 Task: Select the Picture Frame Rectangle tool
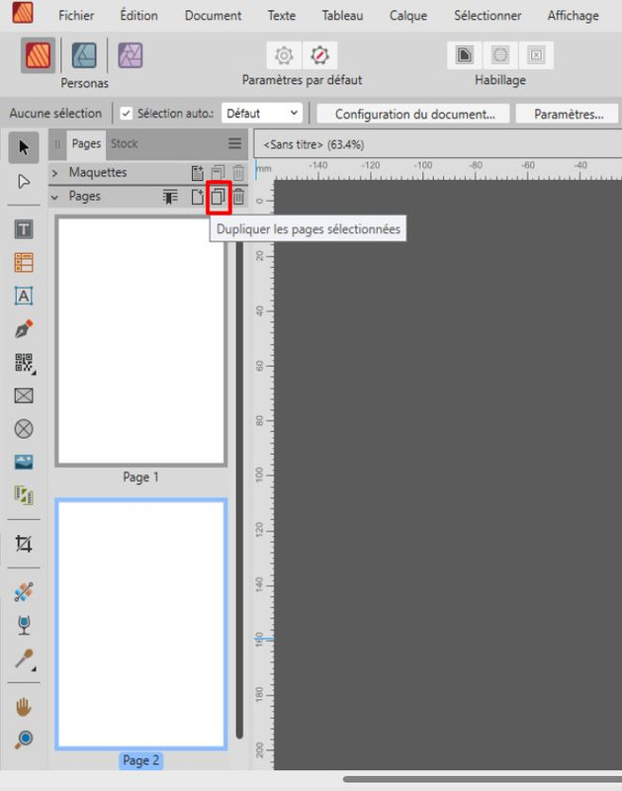pos(24,395)
